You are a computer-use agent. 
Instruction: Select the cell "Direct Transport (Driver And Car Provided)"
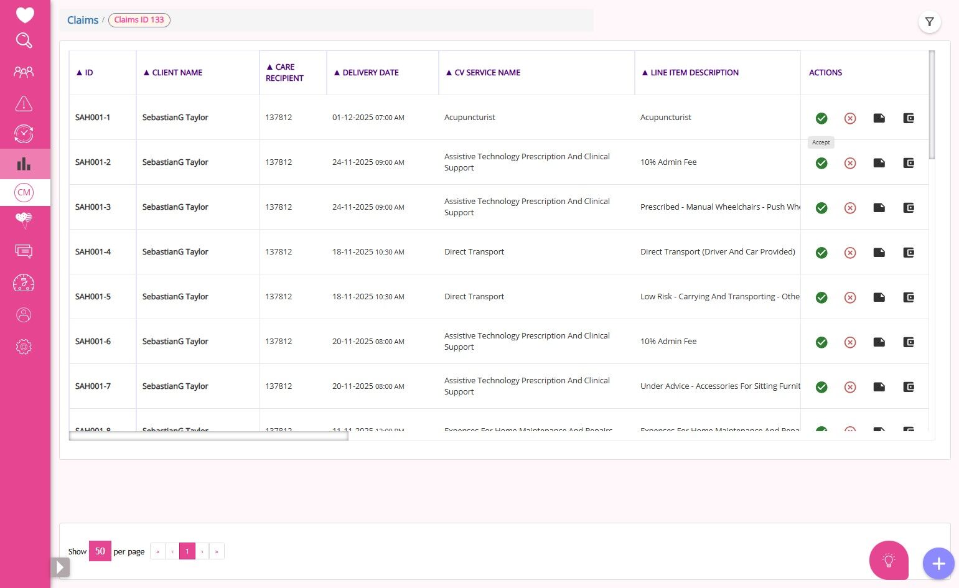point(718,252)
